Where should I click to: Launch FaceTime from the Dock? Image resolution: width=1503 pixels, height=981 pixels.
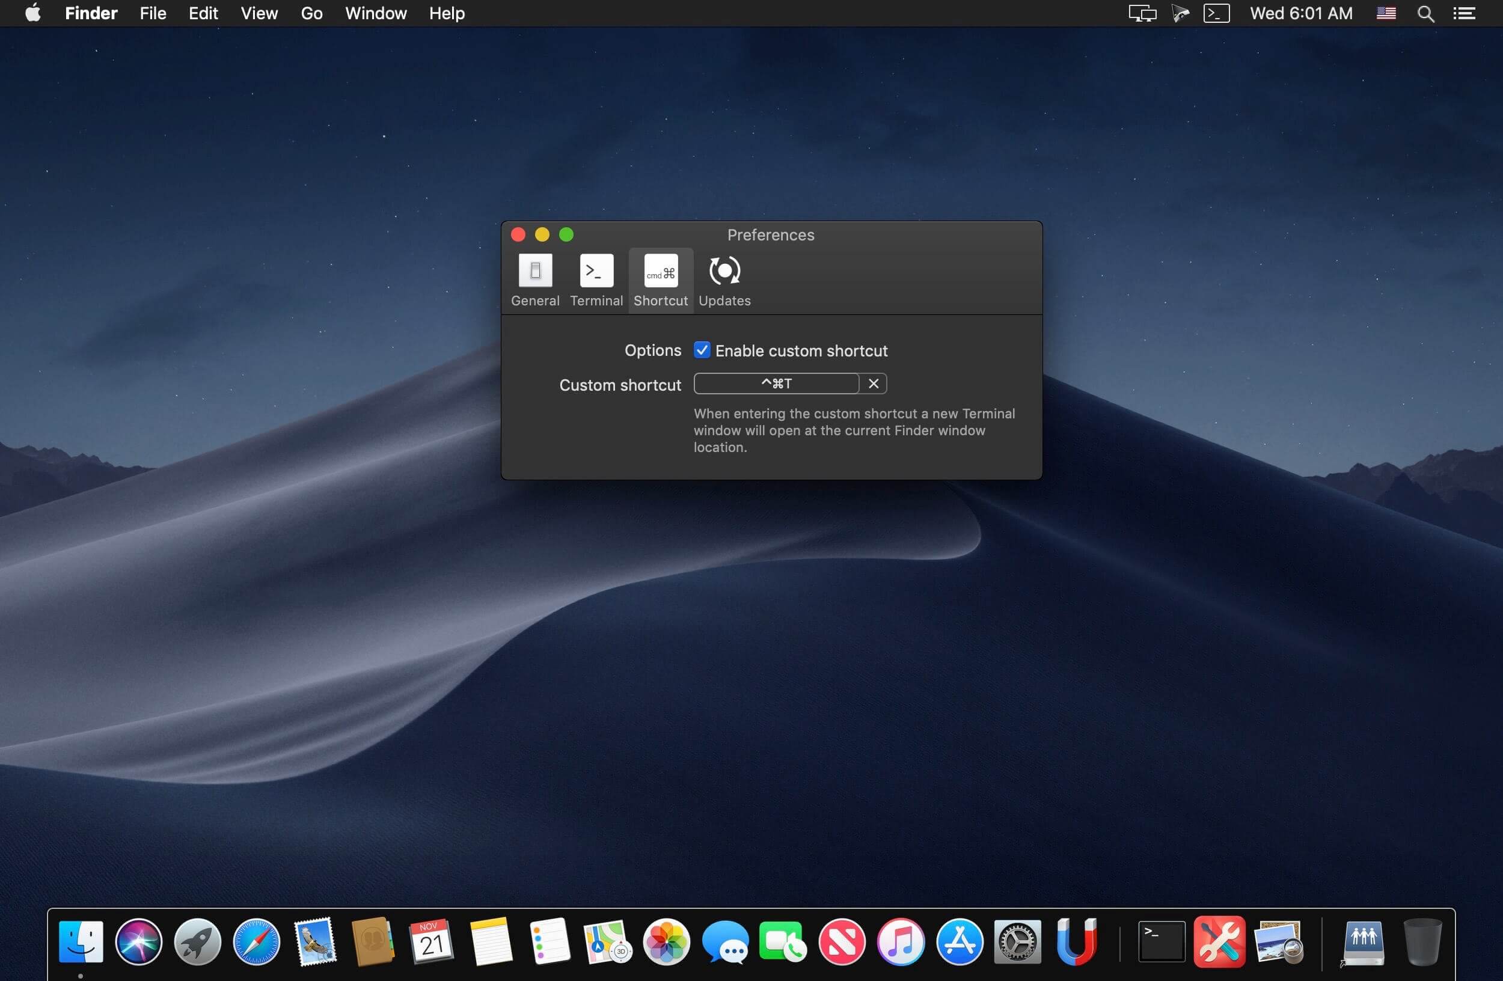783,941
